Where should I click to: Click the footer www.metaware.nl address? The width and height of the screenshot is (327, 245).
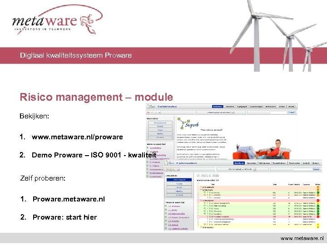302,238
